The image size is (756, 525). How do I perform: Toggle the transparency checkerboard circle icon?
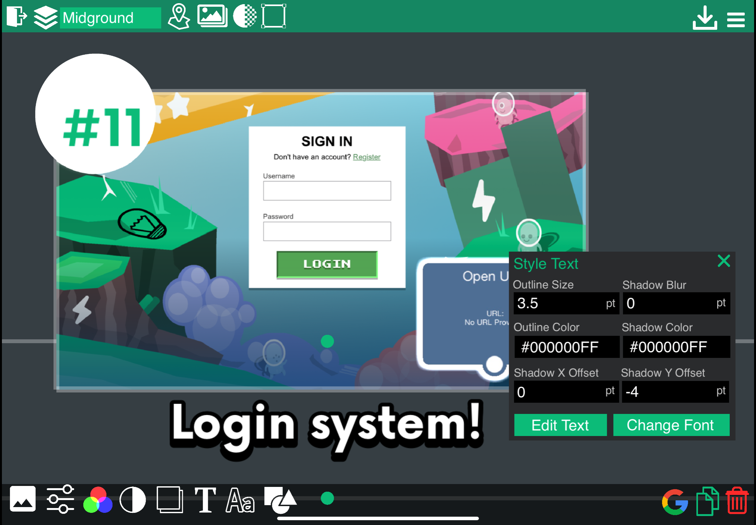click(x=244, y=16)
